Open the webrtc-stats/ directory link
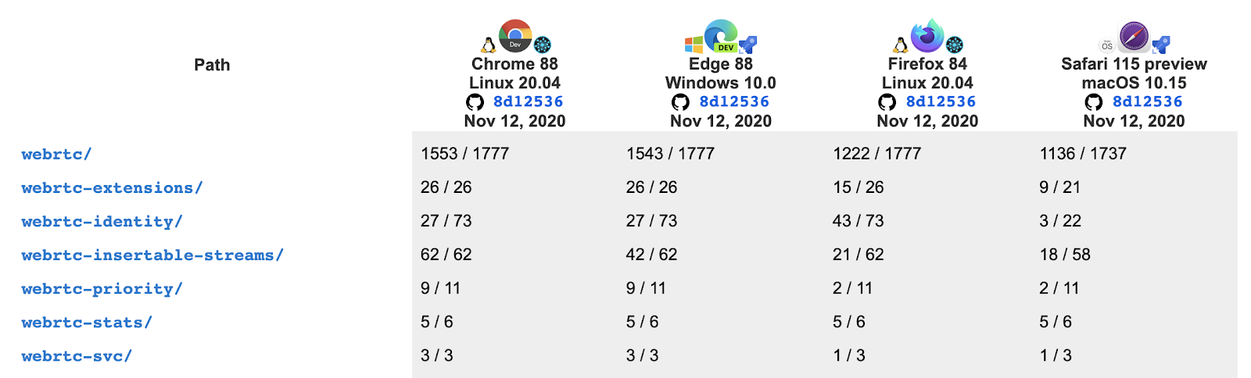 (x=87, y=323)
